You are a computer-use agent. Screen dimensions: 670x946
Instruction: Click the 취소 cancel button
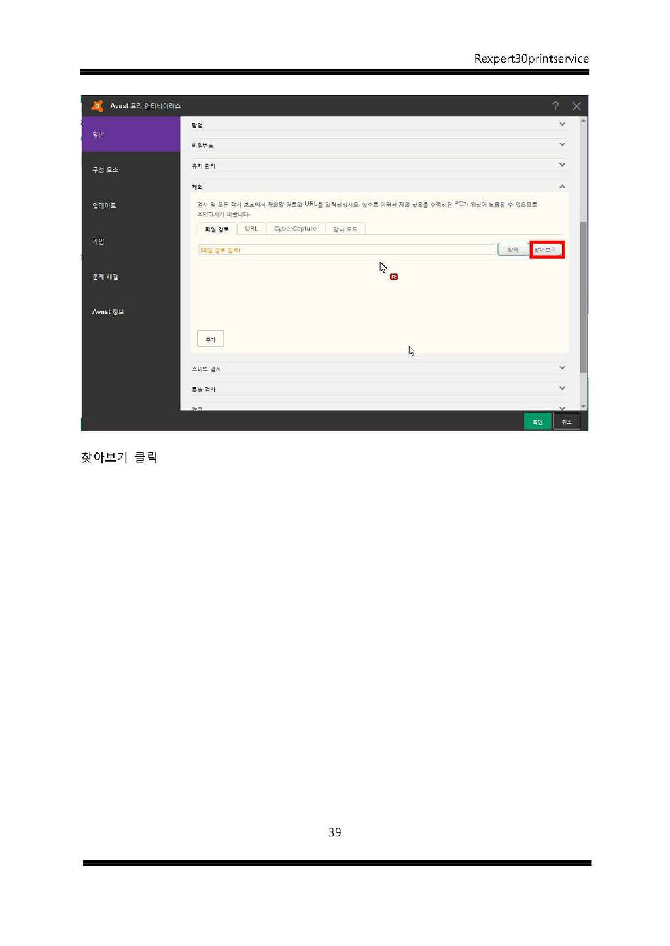click(567, 422)
